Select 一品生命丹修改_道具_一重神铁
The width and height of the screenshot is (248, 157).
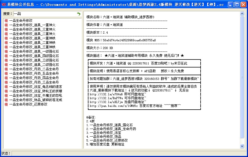pyautogui.click(x=32, y=38)
